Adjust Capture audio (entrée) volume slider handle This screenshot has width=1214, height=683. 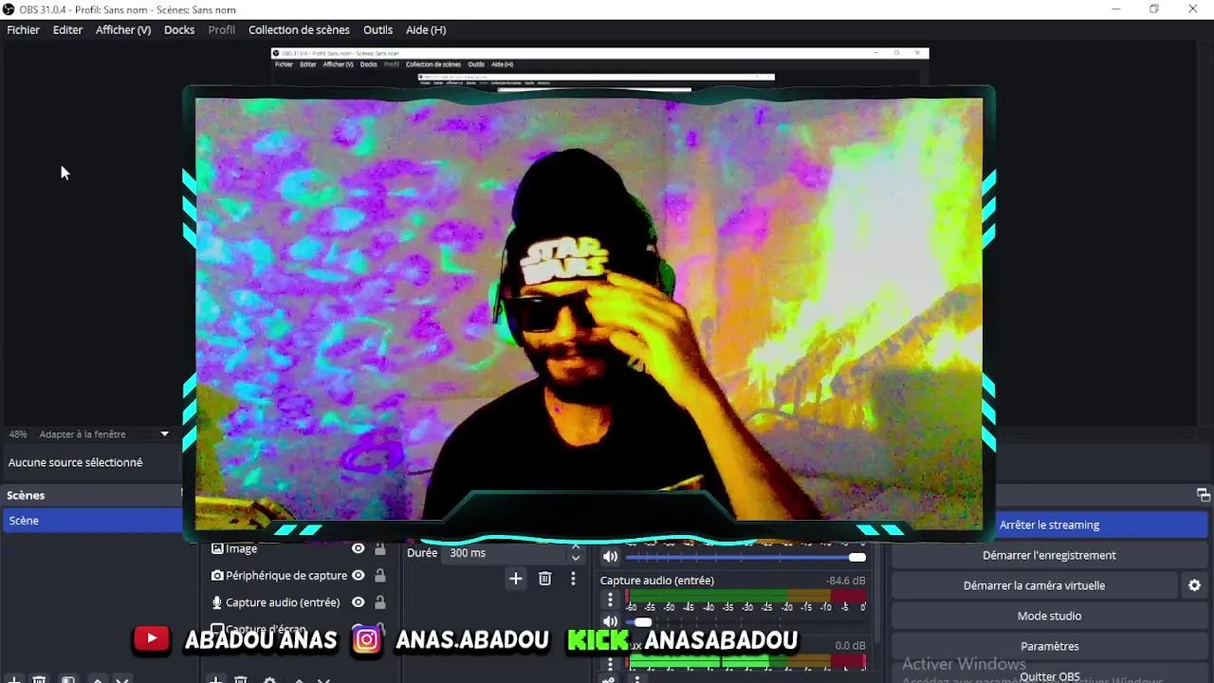(x=643, y=622)
